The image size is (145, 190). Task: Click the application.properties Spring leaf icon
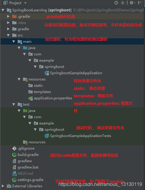(31, 98)
